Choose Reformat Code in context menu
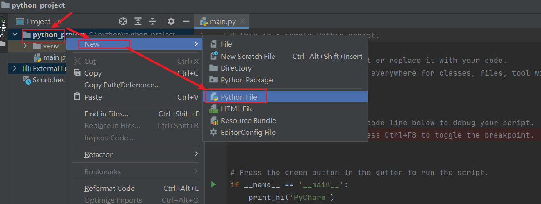This screenshot has height=204, width=541. pos(136,188)
